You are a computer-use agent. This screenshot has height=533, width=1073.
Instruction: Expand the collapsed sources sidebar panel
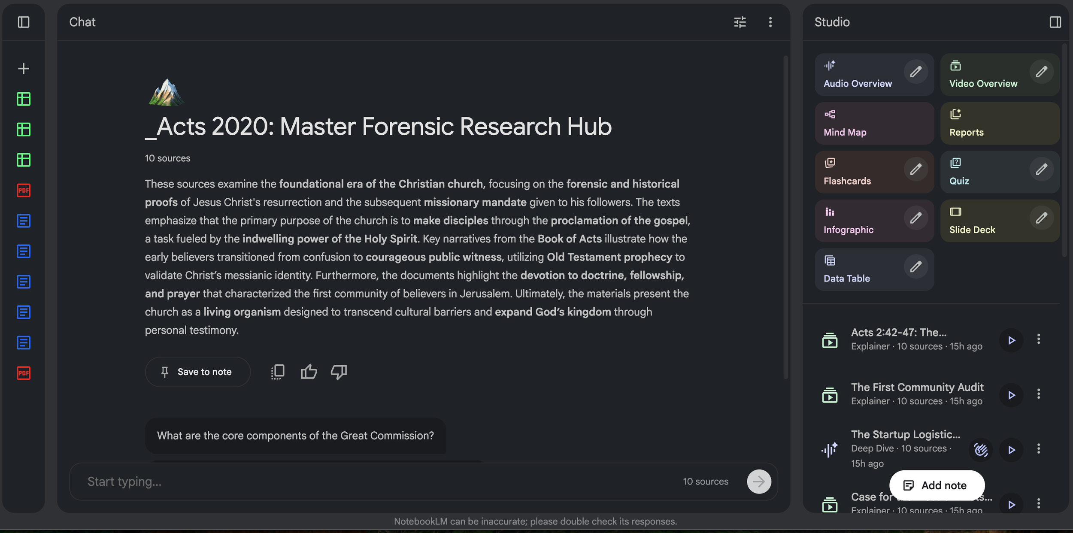pos(24,22)
